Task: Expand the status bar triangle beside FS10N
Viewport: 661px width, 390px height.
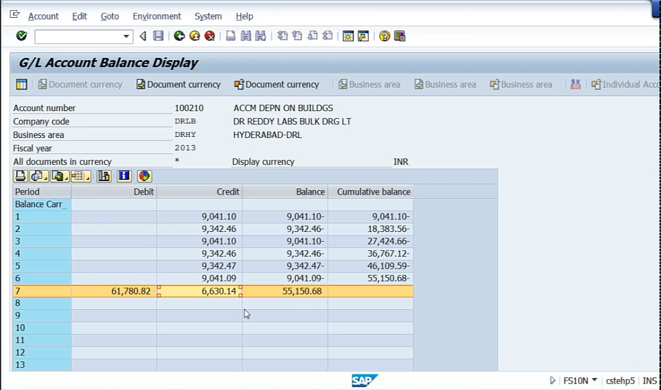Action: (x=553, y=381)
